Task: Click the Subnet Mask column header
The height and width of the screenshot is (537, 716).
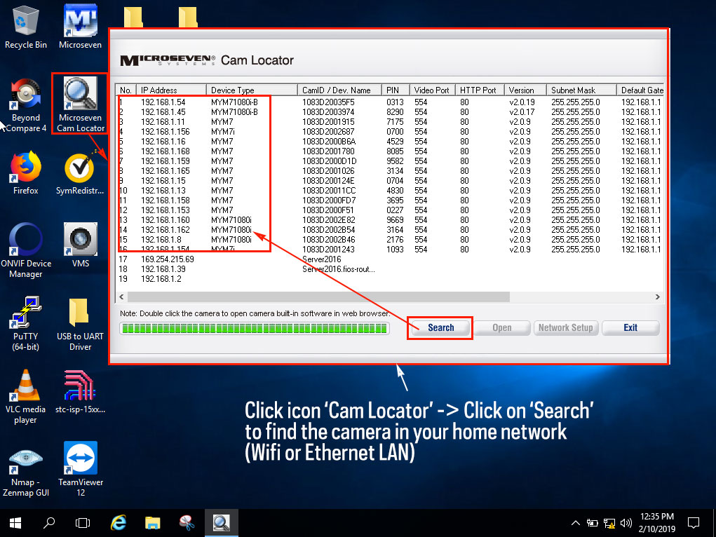Action: (581, 90)
